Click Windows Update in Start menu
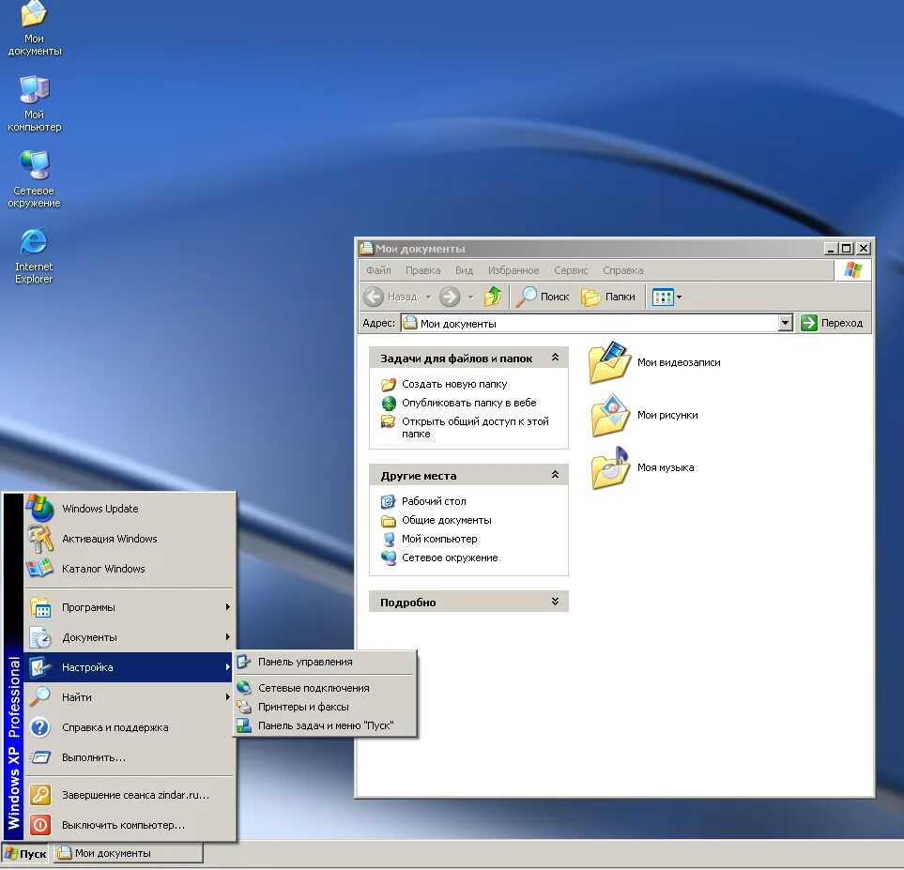Screen dimensions: 904x870 click(x=130, y=509)
